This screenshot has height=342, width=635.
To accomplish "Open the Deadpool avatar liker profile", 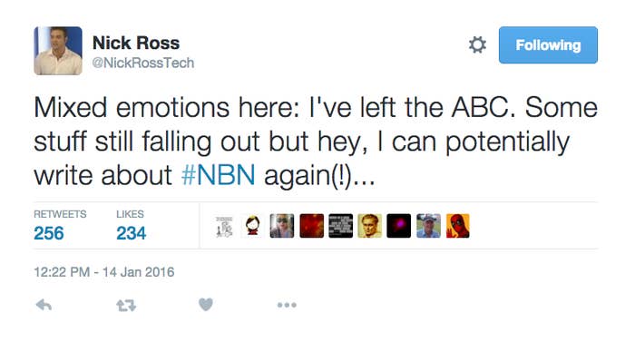I will click(457, 226).
